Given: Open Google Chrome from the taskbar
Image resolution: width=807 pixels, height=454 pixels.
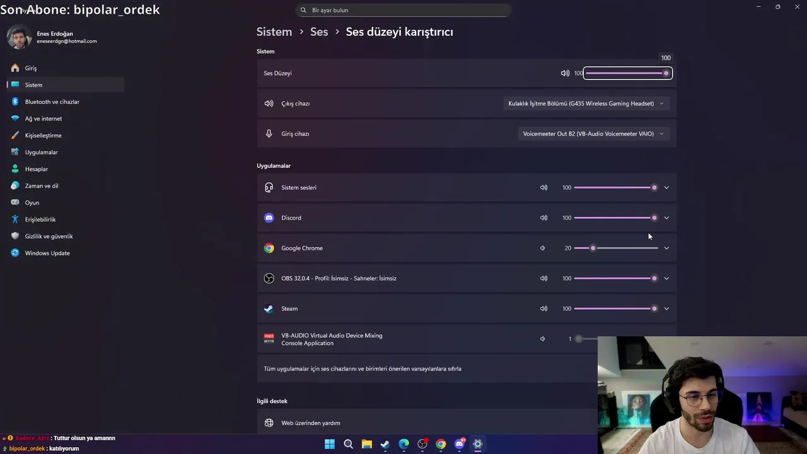Looking at the screenshot, I should pos(441,444).
